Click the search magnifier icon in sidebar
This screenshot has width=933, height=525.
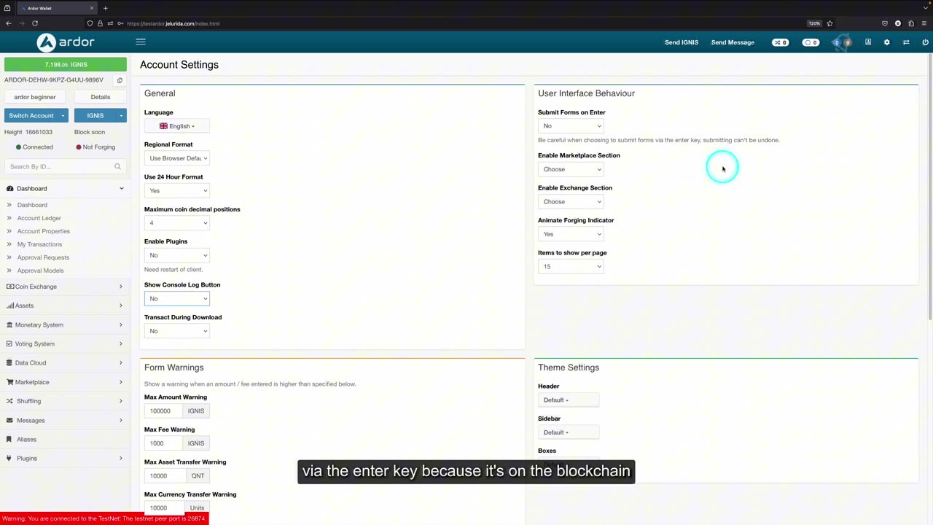click(x=117, y=167)
